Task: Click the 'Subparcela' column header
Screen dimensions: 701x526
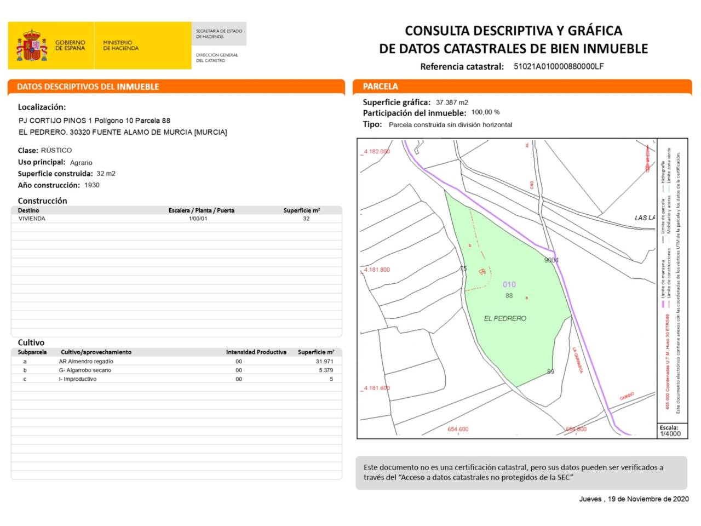Action: (32, 352)
